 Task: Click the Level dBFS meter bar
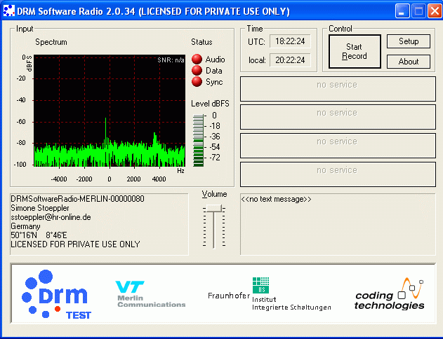[x=198, y=140]
